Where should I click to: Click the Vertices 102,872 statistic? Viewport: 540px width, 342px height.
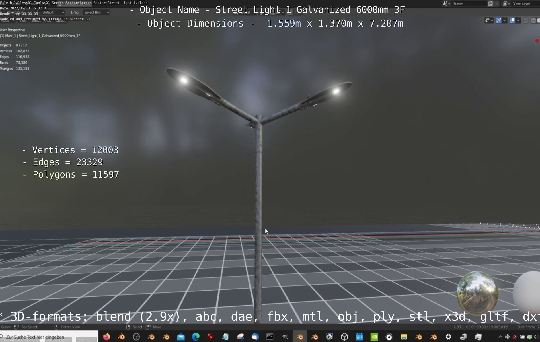click(x=15, y=51)
